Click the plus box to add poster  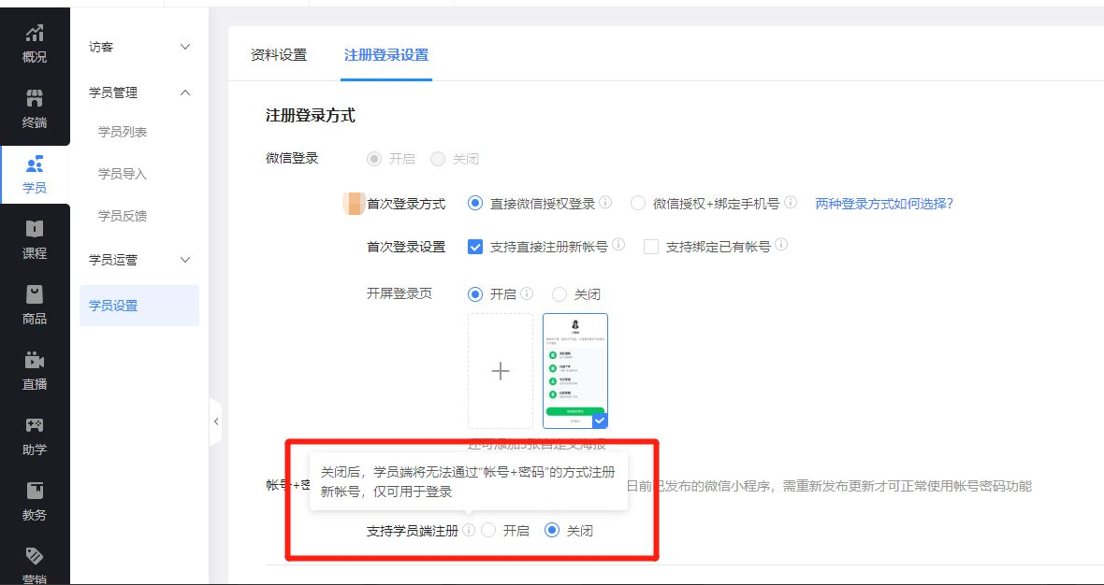pos(501,371)
